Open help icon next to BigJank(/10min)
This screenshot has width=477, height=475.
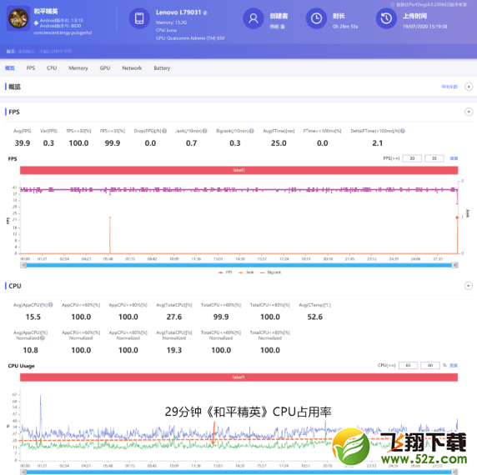point(252,131)
